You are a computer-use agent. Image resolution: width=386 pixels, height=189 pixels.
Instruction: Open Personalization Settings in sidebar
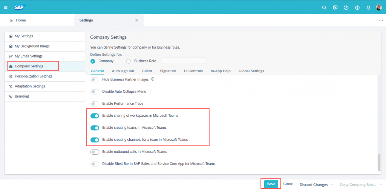click(x=45, y=76)
